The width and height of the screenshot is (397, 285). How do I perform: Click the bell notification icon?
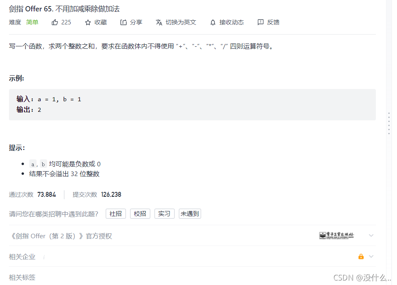213,22
